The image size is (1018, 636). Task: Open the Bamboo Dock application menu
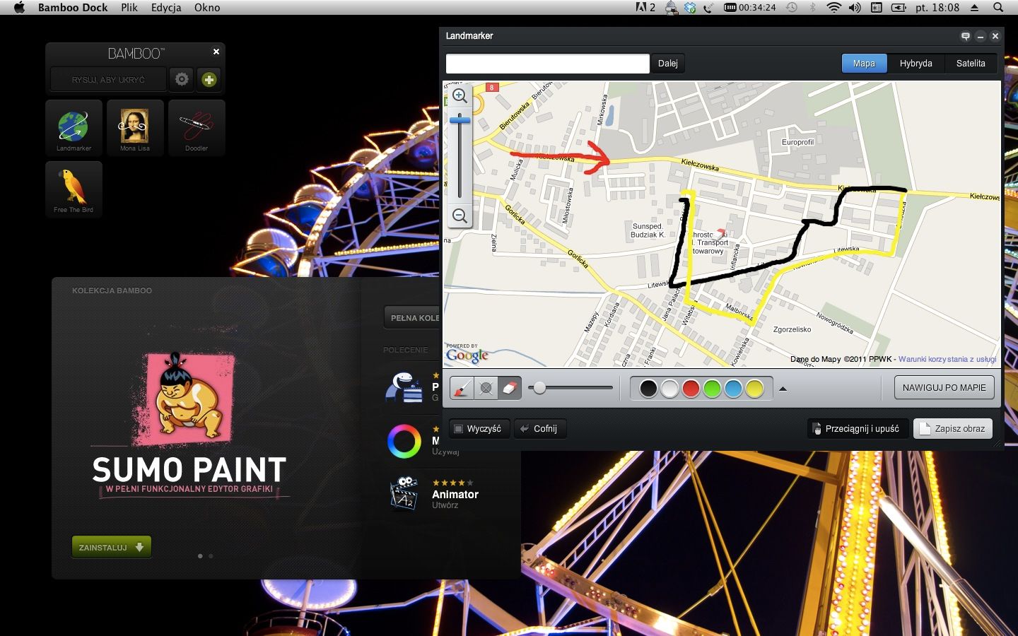point(73,8)
